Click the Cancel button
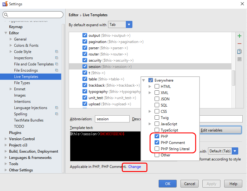 tap(190, 184)
